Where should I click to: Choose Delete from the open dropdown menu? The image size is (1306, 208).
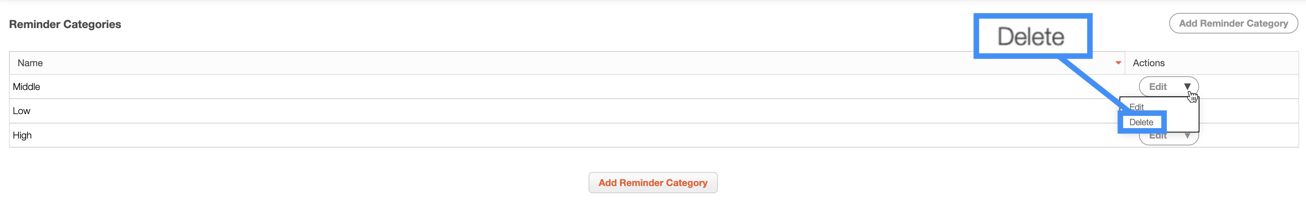[1141, 122]
